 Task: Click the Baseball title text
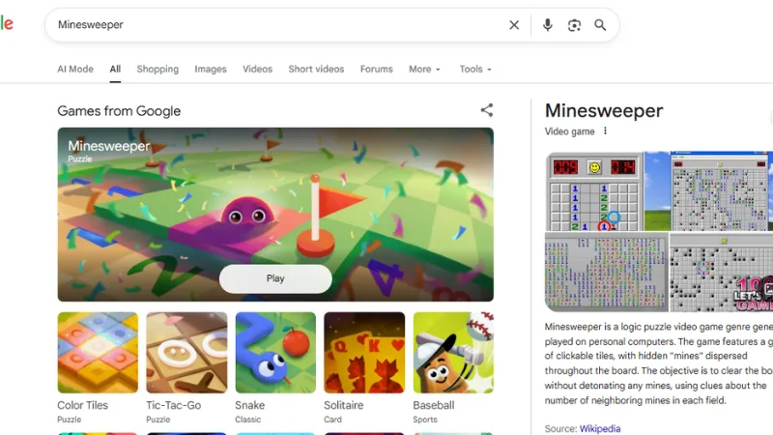pos(433,405)
